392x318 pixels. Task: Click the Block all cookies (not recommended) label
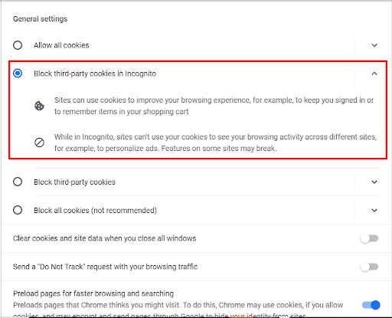95,210
